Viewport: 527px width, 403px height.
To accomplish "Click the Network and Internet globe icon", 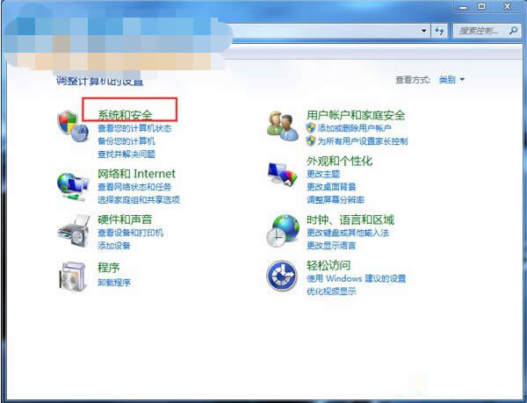I will pyautogui.click(x=73, y=187).
